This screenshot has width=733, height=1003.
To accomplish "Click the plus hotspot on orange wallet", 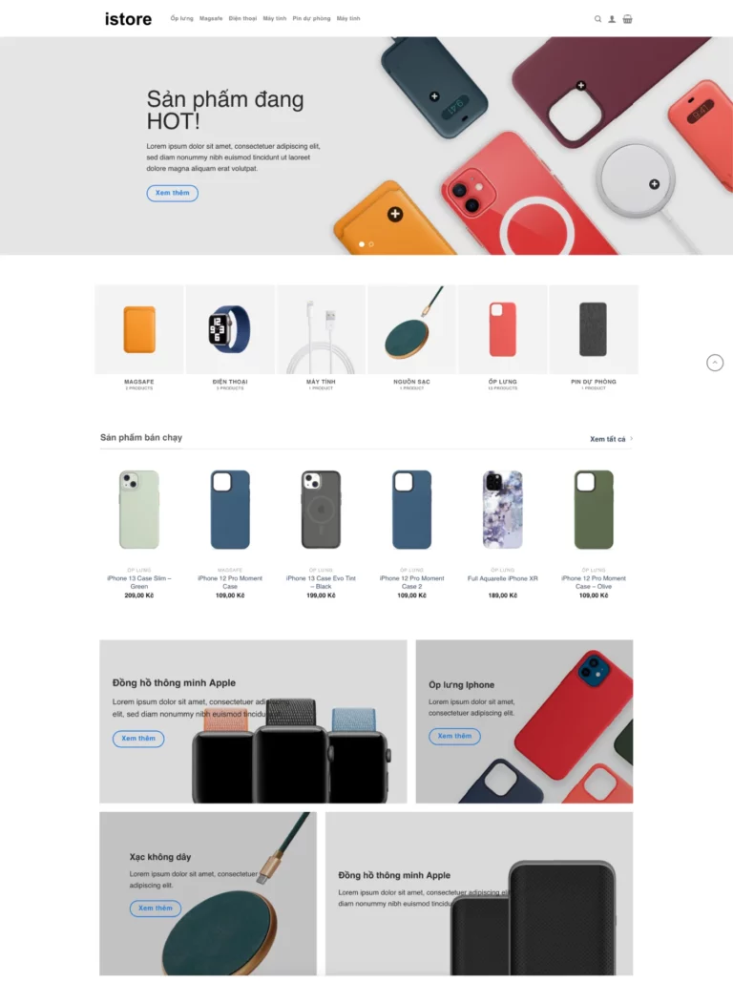I will 395,215.
